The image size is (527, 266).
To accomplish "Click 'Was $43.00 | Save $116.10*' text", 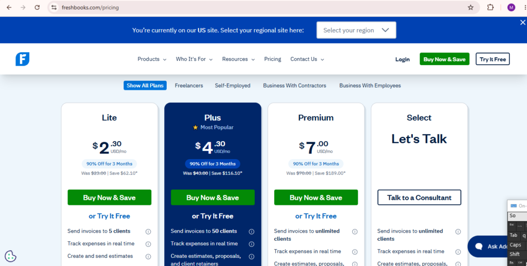I will (x=213, y=174).
